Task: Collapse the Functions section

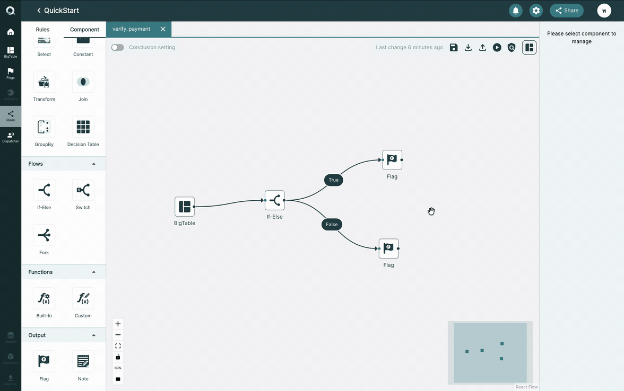Action: tap(94, 272)
